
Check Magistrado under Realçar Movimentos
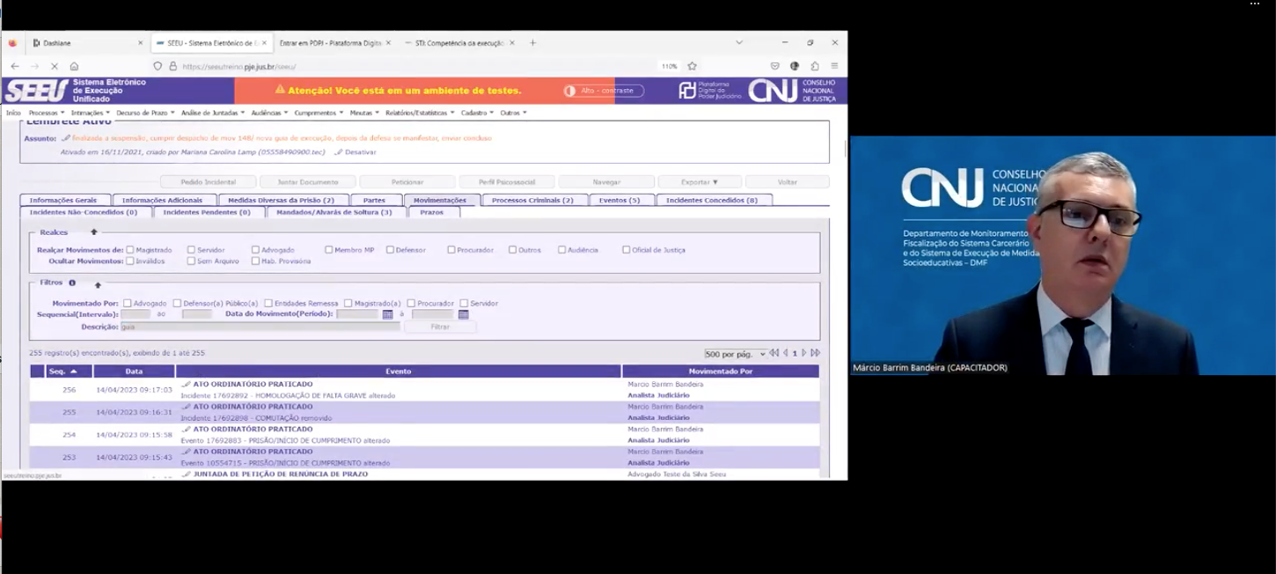(x=130, y=250)
